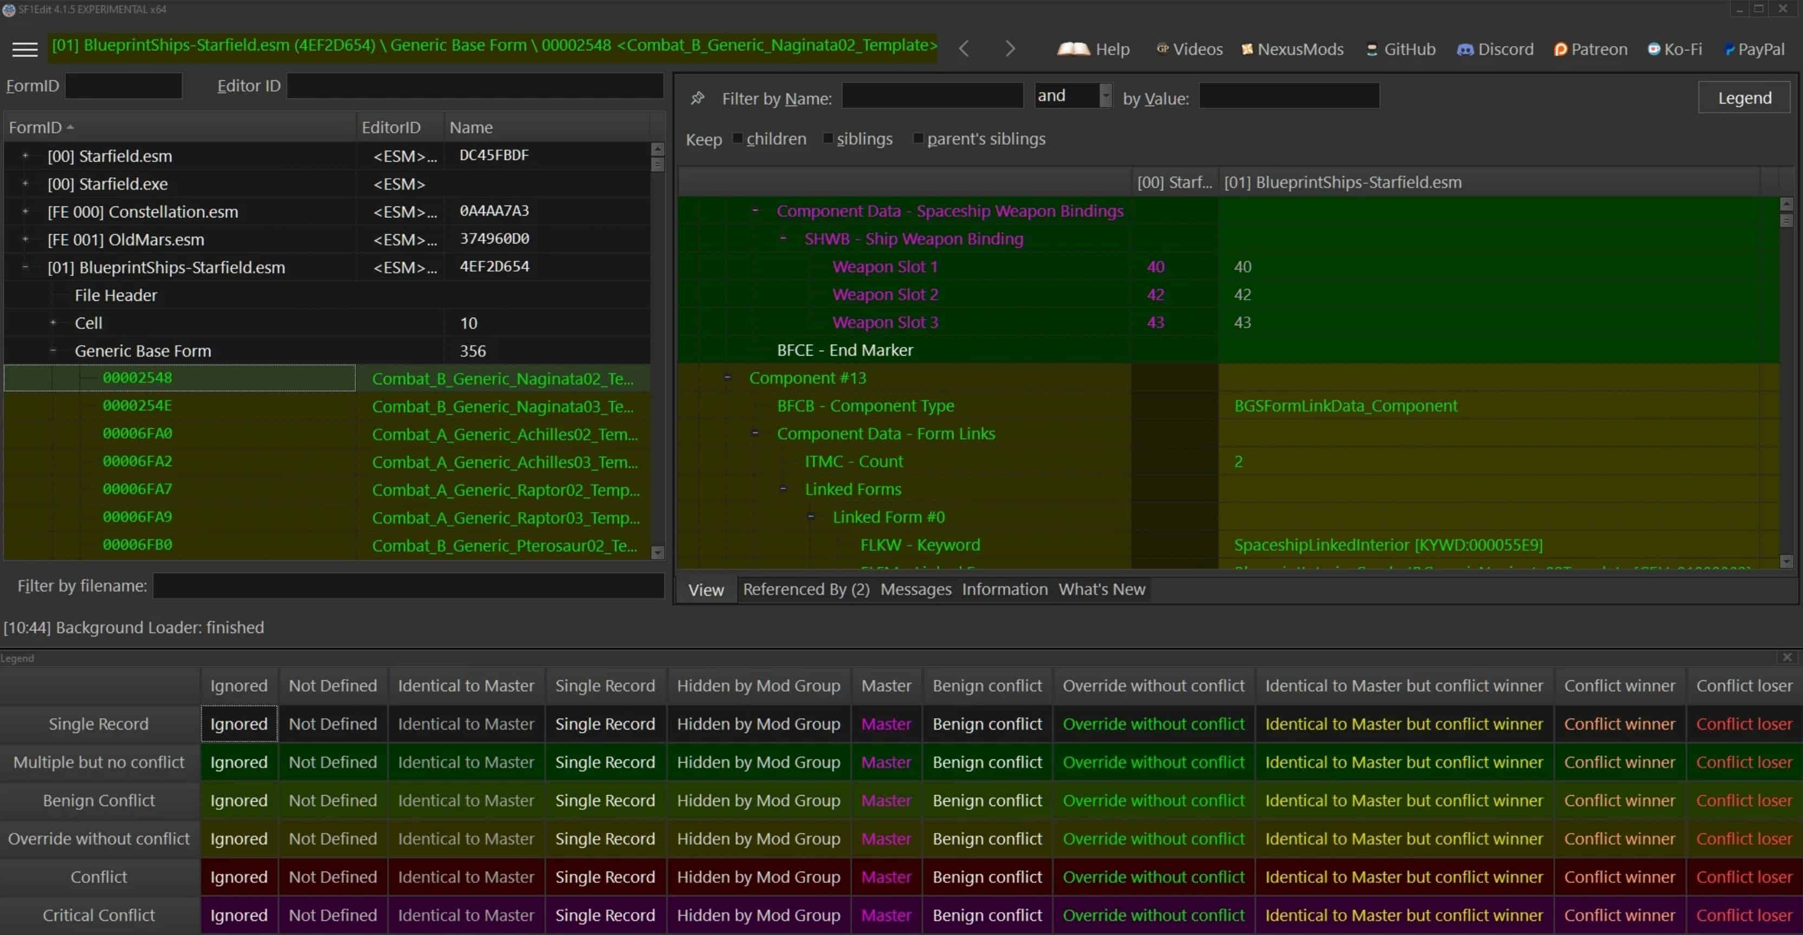1803x935 pixels.
Task: Open the Messages tab
Action: [x=915, y=589]
